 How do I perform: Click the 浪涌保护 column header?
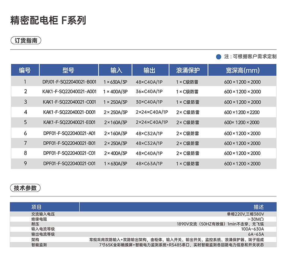188,70
